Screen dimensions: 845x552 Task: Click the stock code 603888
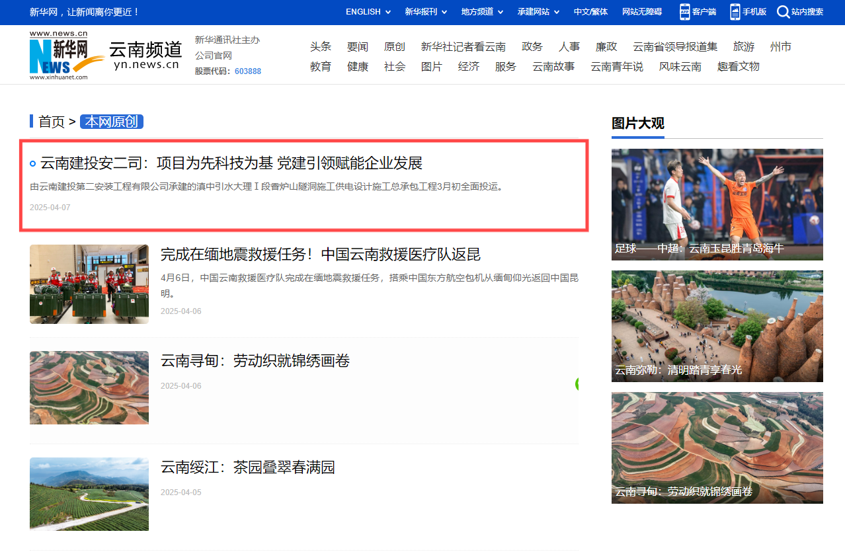(248, 71)
